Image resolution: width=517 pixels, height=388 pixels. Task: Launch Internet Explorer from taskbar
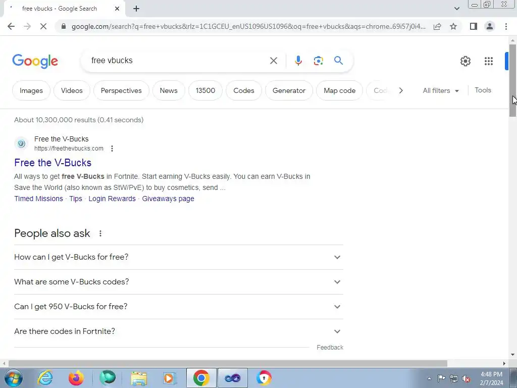(x=45, y=378)
